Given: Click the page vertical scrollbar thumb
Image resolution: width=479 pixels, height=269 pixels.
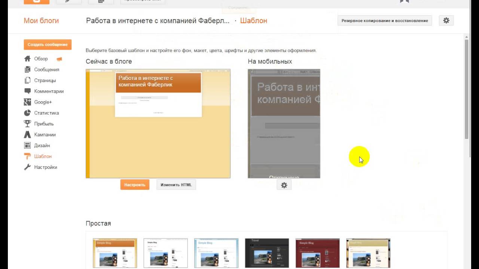Looking at the screenshot, I should [467, 89].
